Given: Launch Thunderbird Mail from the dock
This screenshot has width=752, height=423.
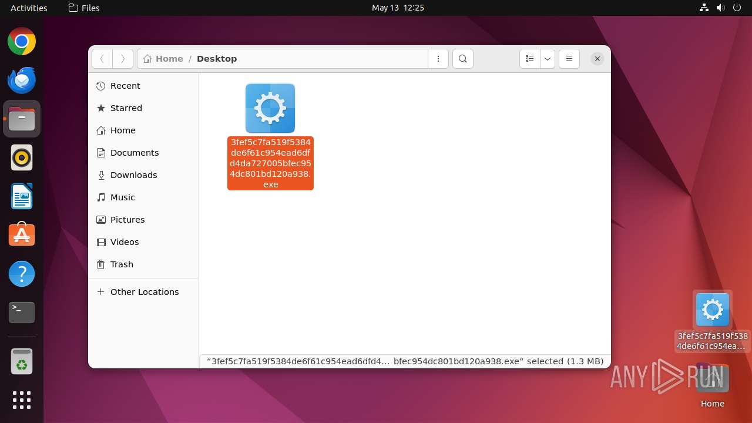Looking at the screenshot, I should [x=22, y=80].
